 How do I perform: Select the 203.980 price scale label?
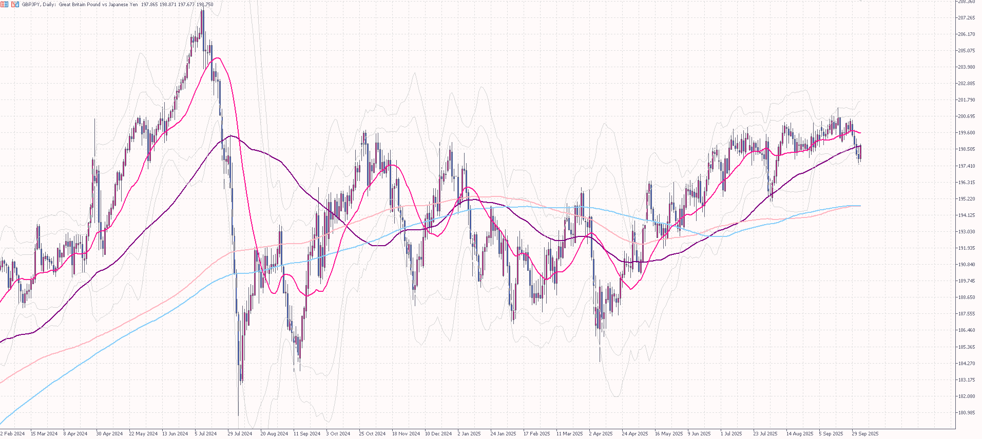(x=966, y=67)
